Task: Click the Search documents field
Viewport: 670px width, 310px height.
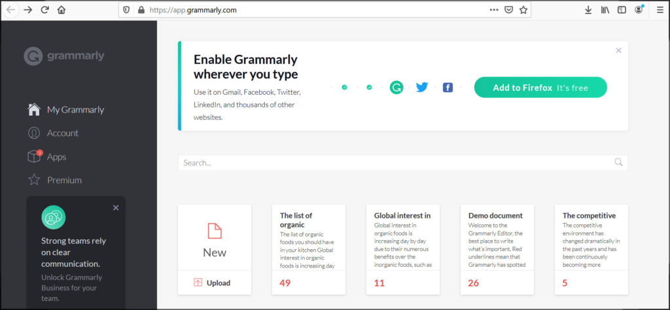Action: 402,163
